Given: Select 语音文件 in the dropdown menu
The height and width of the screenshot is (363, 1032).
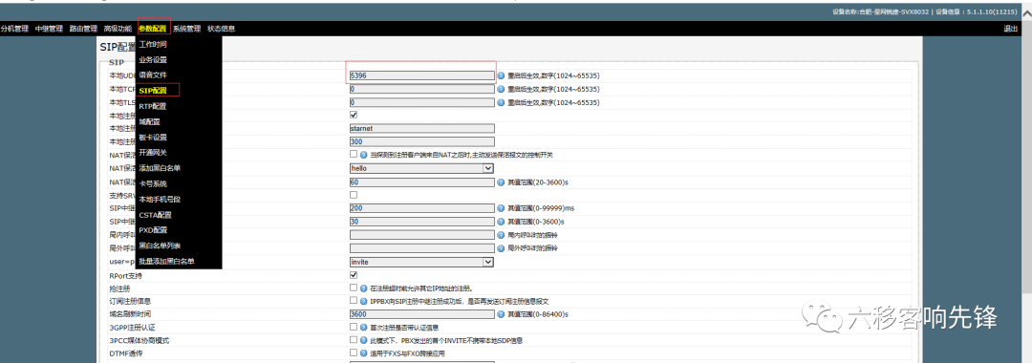Looking at the screenshot, I should click(x=153, y=75).
